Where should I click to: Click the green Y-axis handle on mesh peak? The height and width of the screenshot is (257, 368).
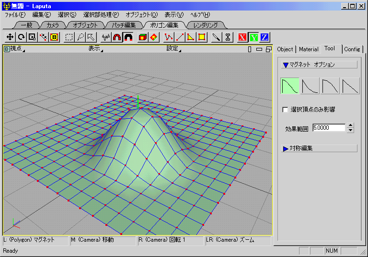click(138, 101)
